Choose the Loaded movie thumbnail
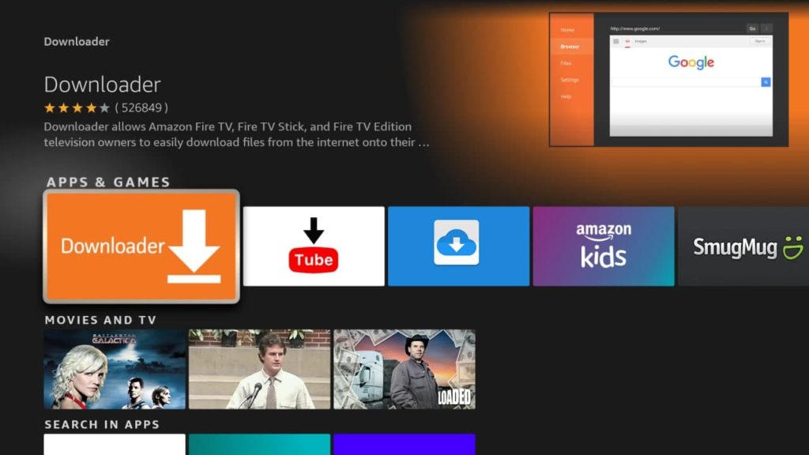 [x=404, y=370]
